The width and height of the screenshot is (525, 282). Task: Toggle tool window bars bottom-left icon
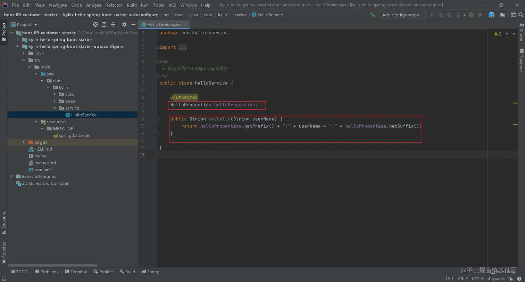click(4, 279)
